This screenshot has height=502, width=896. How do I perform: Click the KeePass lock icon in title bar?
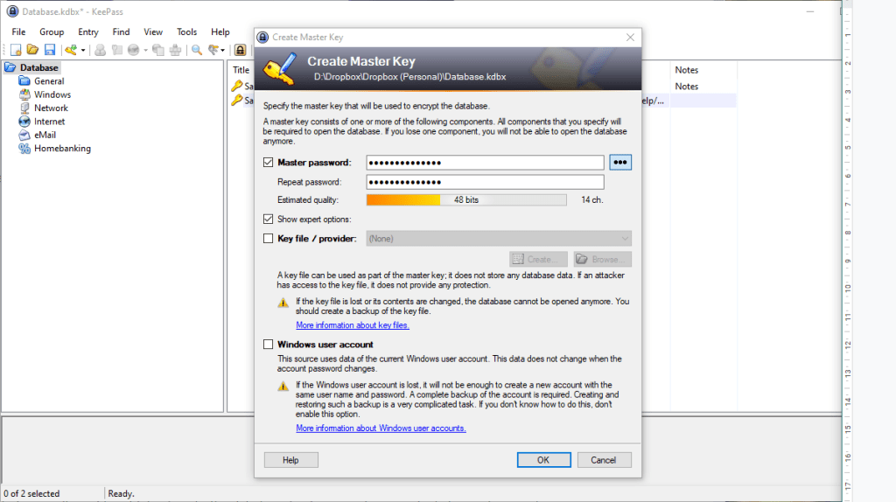[12, 11]
